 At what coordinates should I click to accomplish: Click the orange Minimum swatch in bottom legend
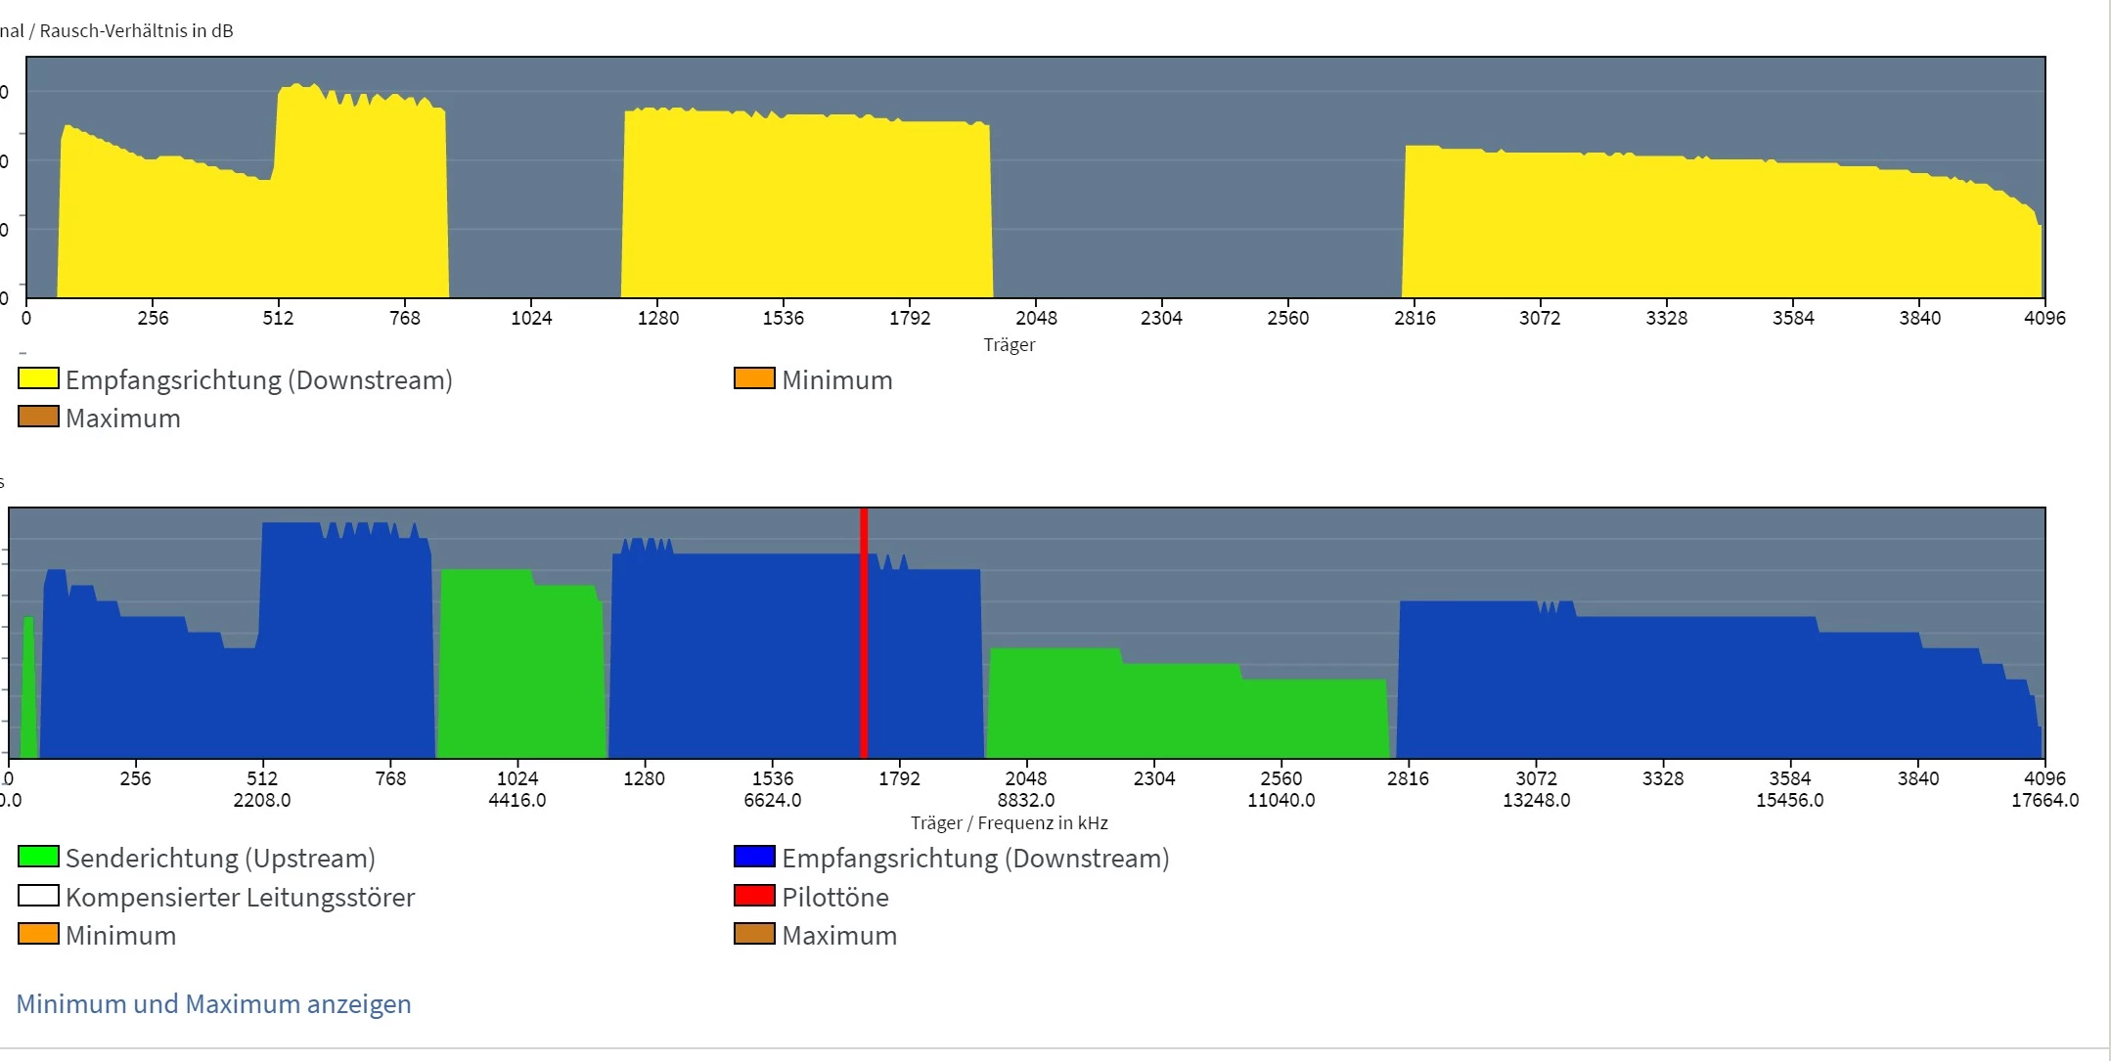(x=38, y=934)
